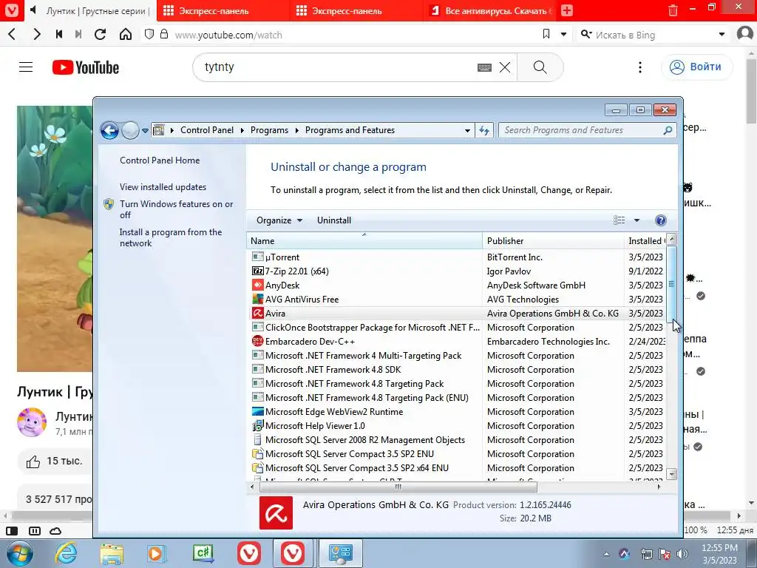Switch to the Лунтик YouTube tab
The image size is (757, 568).
tap(91, 10)
